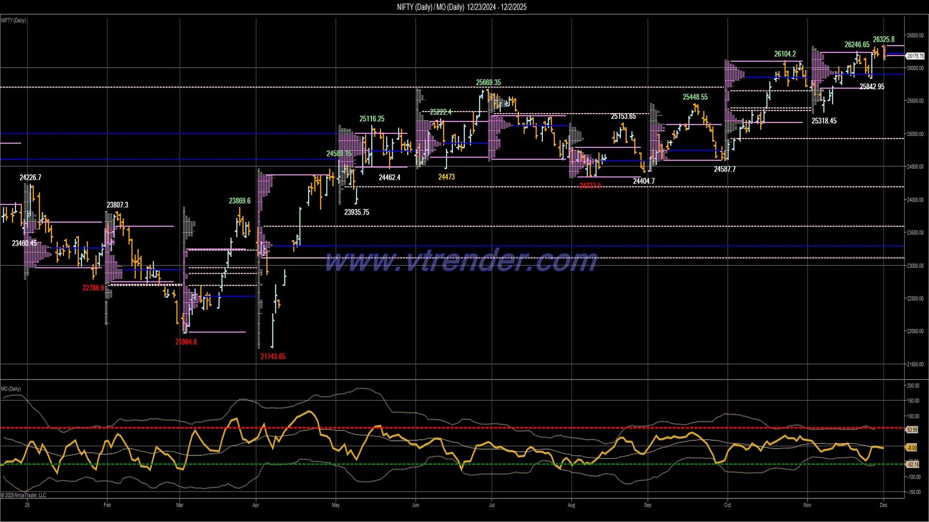
Task: Click the 26246.65 price label
Action: pyautogui.click(x=856, y=44)
